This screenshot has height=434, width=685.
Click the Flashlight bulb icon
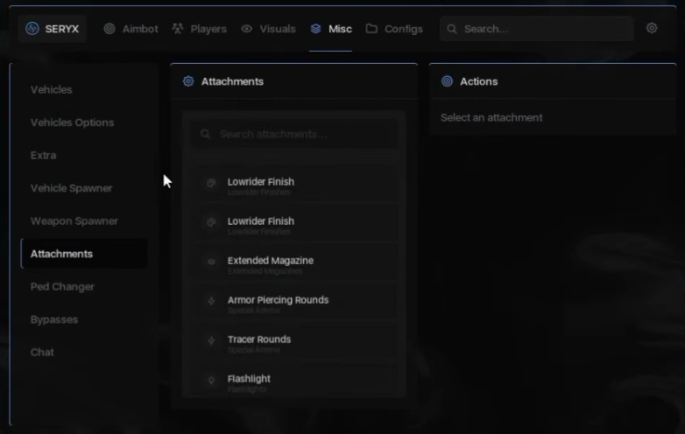click(211, 381)
